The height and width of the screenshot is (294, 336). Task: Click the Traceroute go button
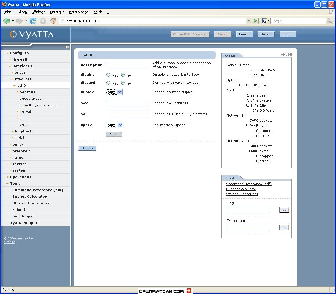[284, 227]
